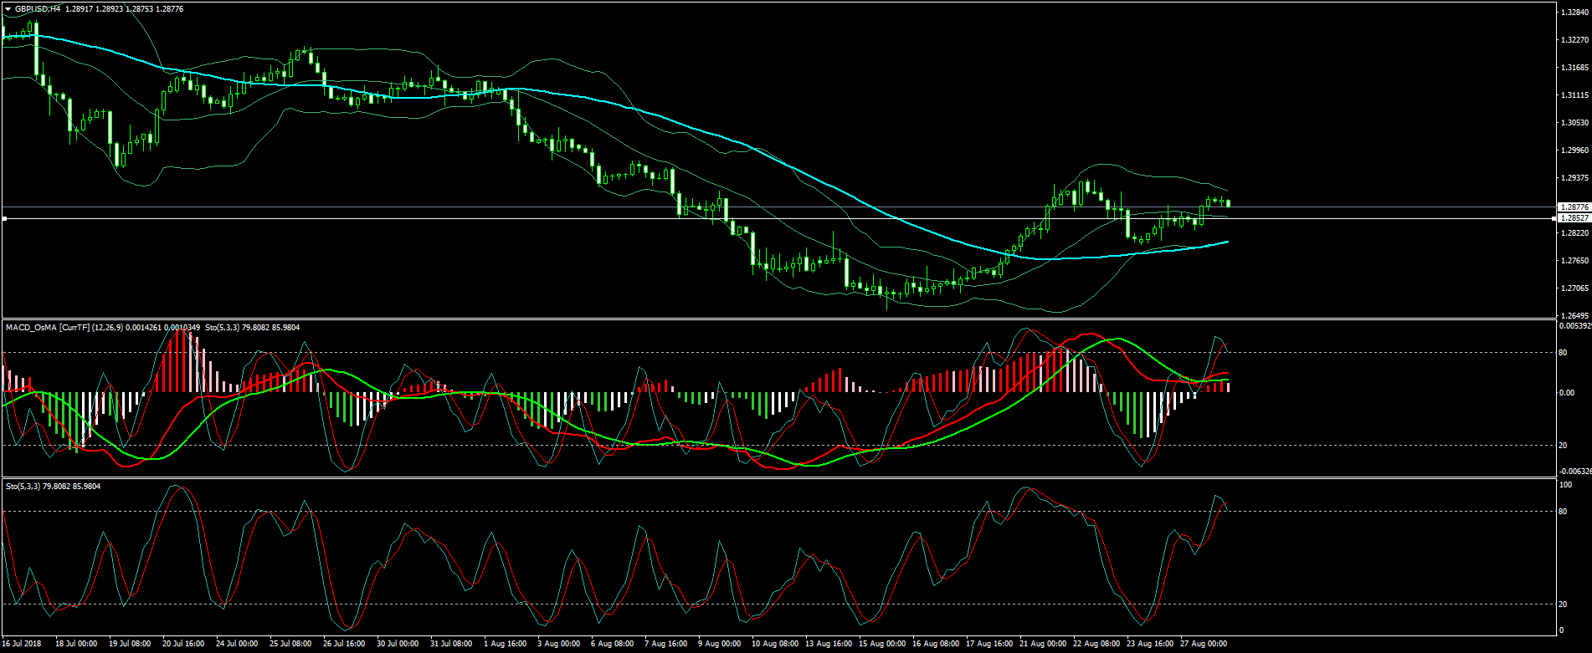Click the time axis label 27 Aug 00:00
The width and height of the screenshot is (1592, 653).
[x=1204, y=644]
